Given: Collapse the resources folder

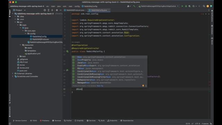Looking at the screenshot, I should (x=20, y=45).
